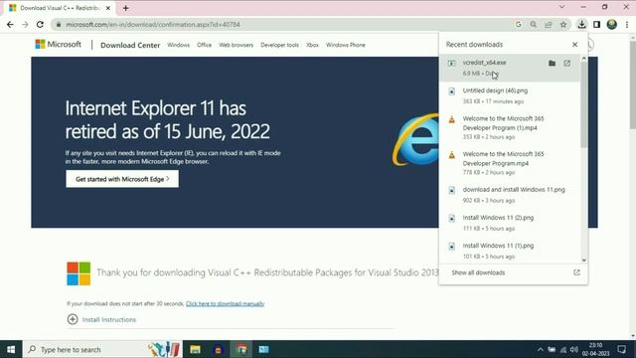Toggle the downloads toolbar icon
This screenshot has height=358, width=636.
click(581, 24)
